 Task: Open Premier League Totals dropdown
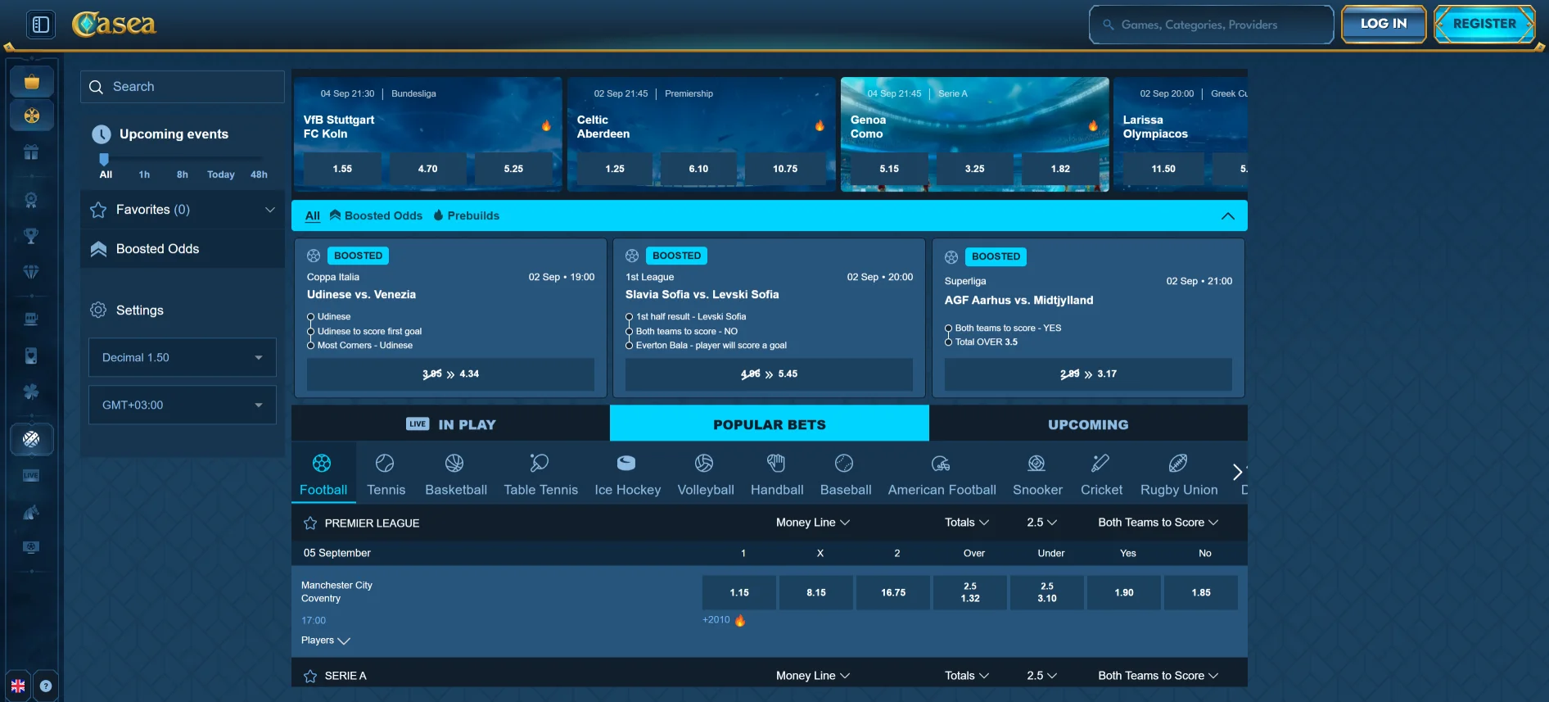967,523
